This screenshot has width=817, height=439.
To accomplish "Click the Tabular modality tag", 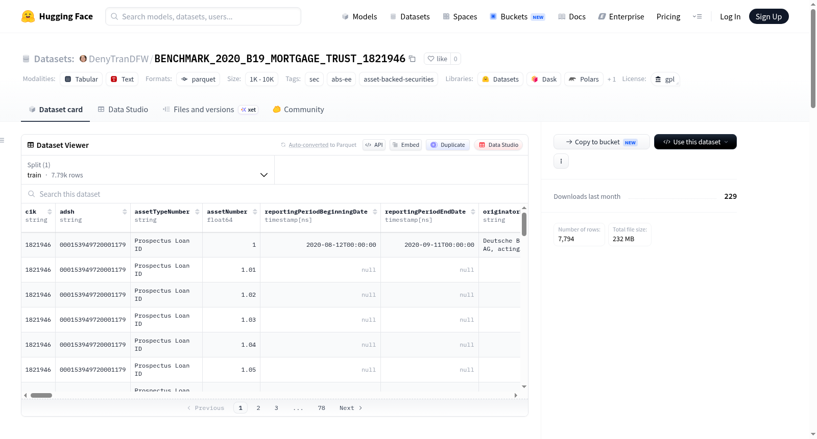I will tap(81, 79).
